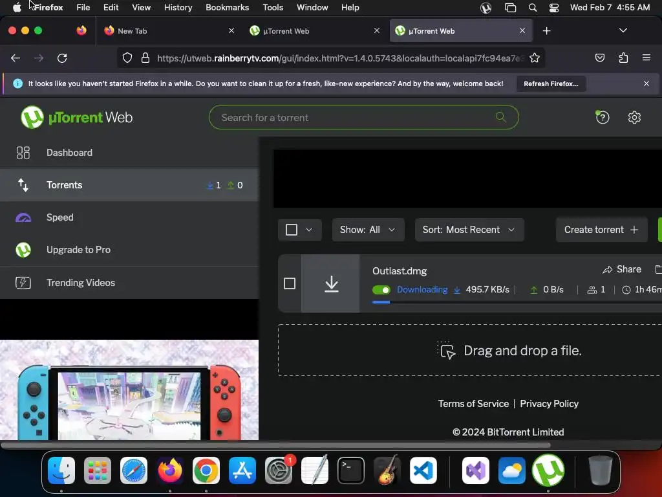662x497 pixels.
Task: Open macOS Control Center icon
Action: tap(553, 8)
